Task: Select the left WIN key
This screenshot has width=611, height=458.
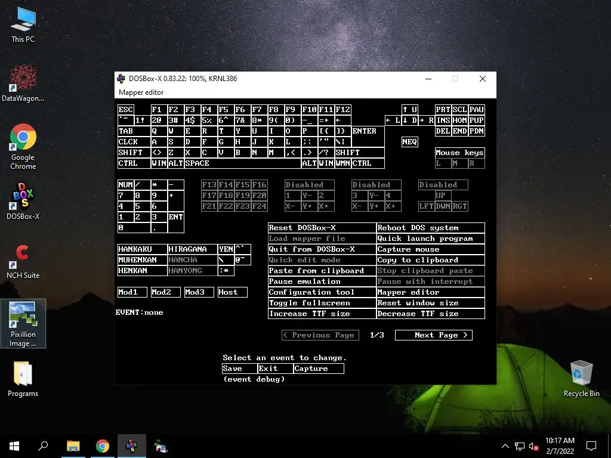Action: click(x=159, y=163)
